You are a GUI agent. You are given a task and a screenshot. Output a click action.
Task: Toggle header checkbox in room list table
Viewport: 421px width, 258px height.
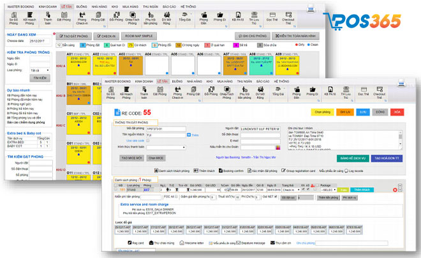coord(115,185)
